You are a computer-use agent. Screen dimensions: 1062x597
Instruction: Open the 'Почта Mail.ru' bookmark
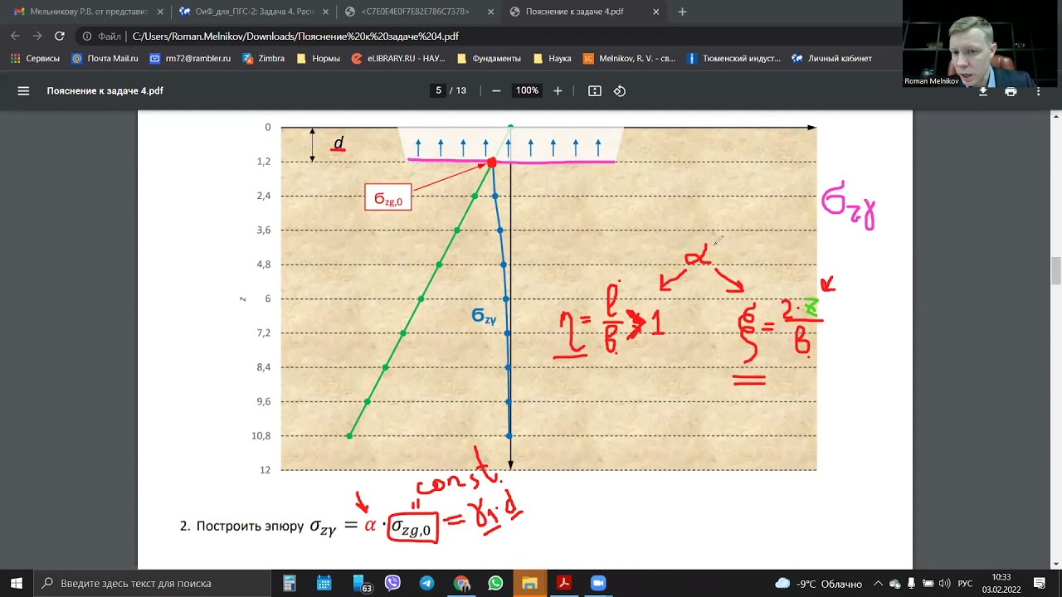pyautogui.click(x=105, y=59)
